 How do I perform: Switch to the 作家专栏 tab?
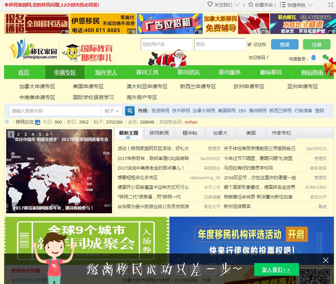(281, 133)
